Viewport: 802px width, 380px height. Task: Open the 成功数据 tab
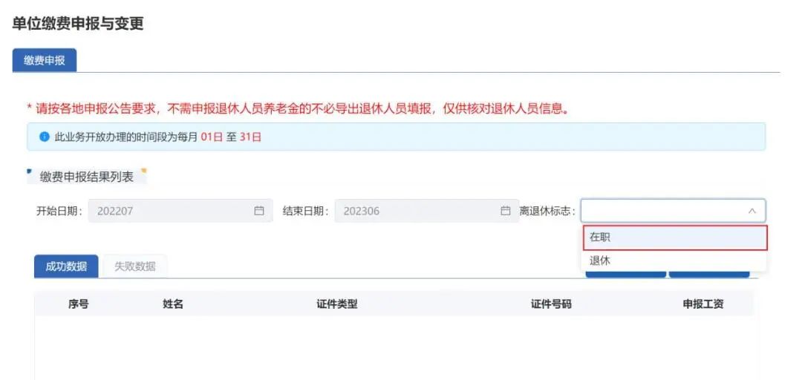[66, 266]
